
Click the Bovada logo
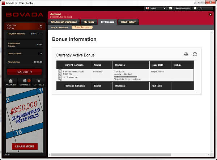pyautogui.click(x=25, y=15)
